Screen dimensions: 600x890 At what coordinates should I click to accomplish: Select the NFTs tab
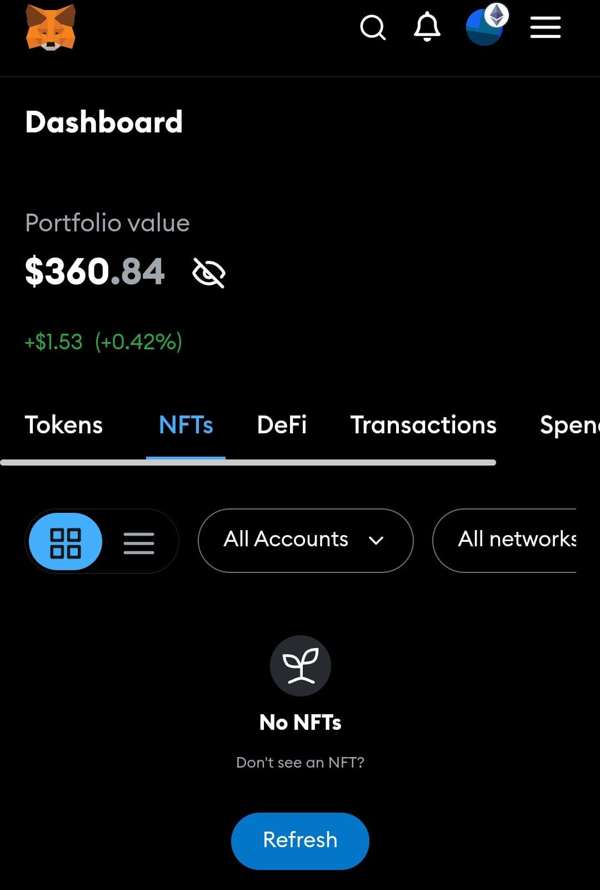point(186,426)
